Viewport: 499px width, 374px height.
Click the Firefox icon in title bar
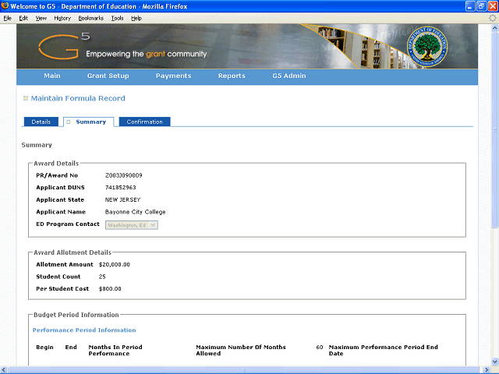5,5
